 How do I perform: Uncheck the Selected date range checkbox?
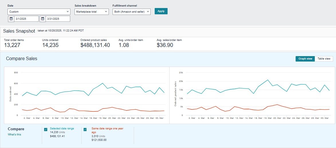click(x=46, y=129)
